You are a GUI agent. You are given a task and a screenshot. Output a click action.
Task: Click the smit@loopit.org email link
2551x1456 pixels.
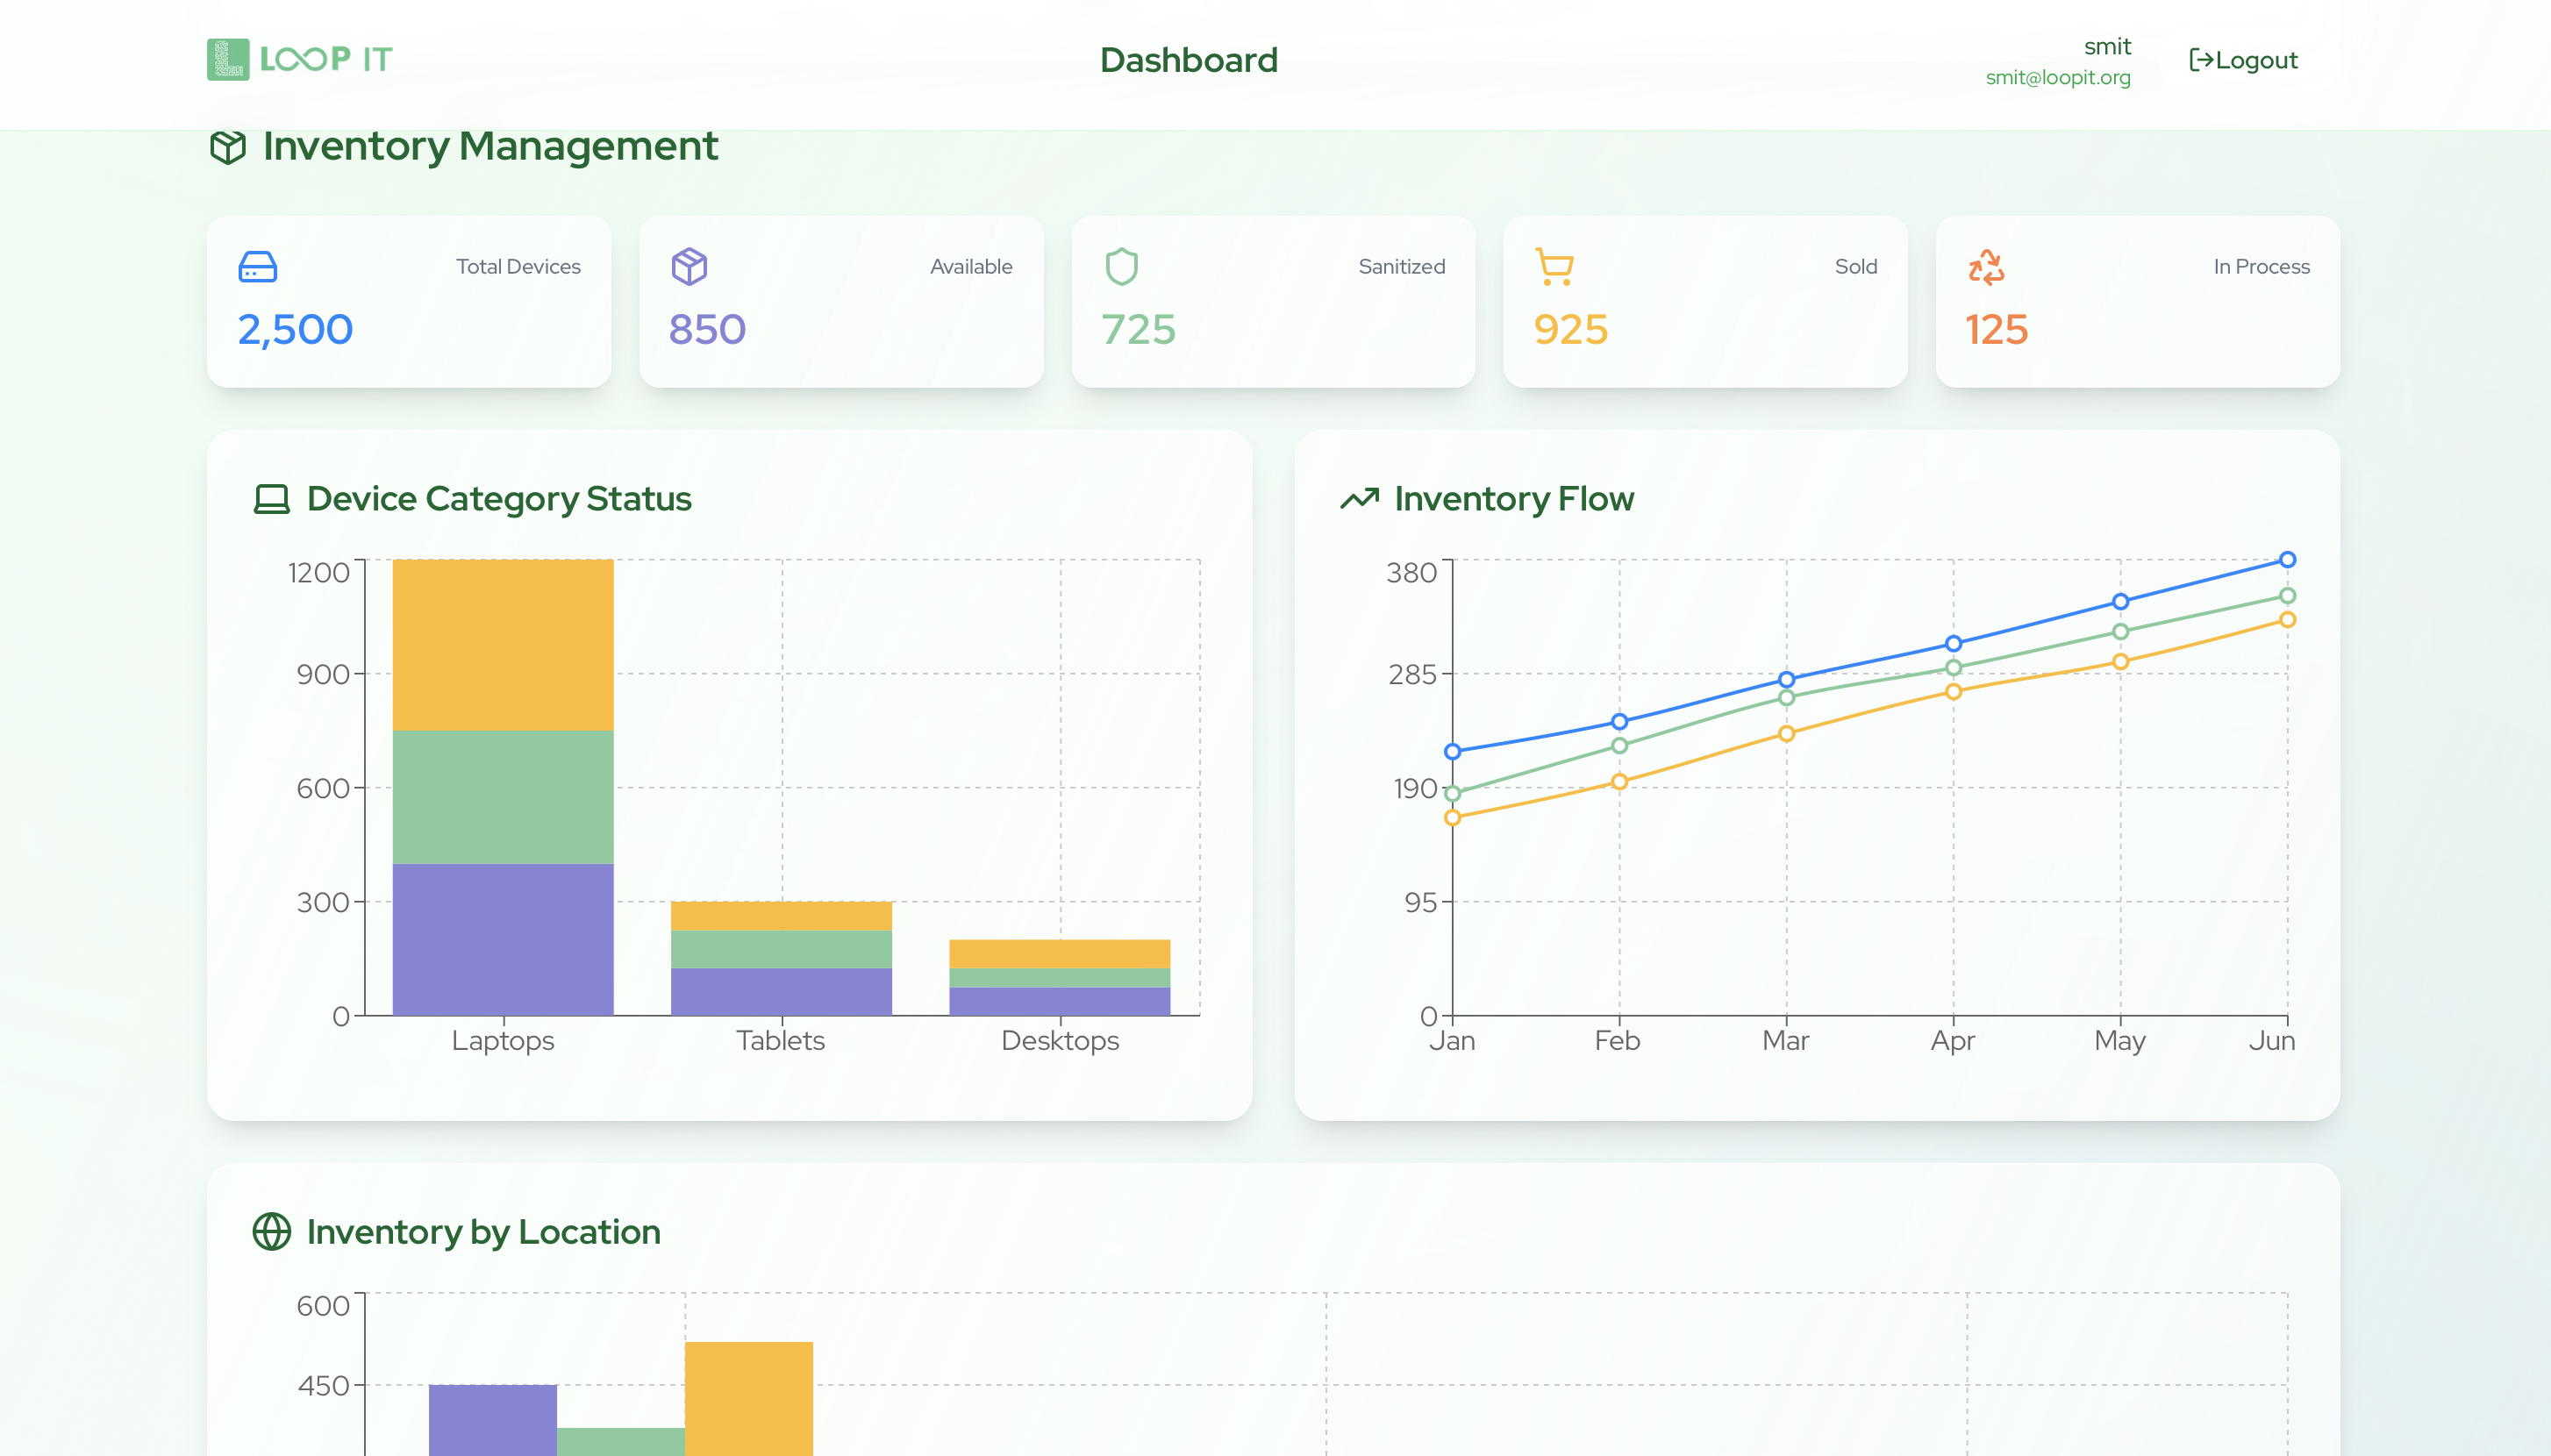2057,78
